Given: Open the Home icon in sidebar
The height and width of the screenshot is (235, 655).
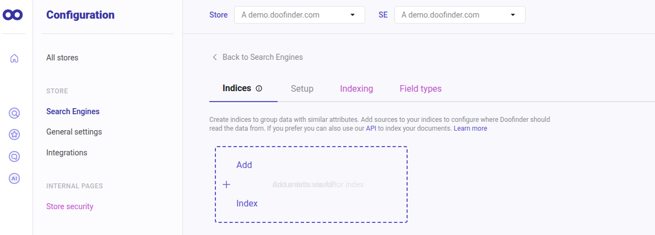Looking at the screenshot, I should coord(15,58).
